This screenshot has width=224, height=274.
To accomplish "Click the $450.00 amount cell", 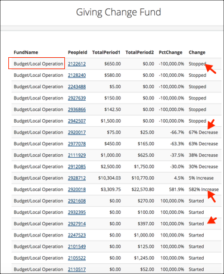I will tap(113, 144).
